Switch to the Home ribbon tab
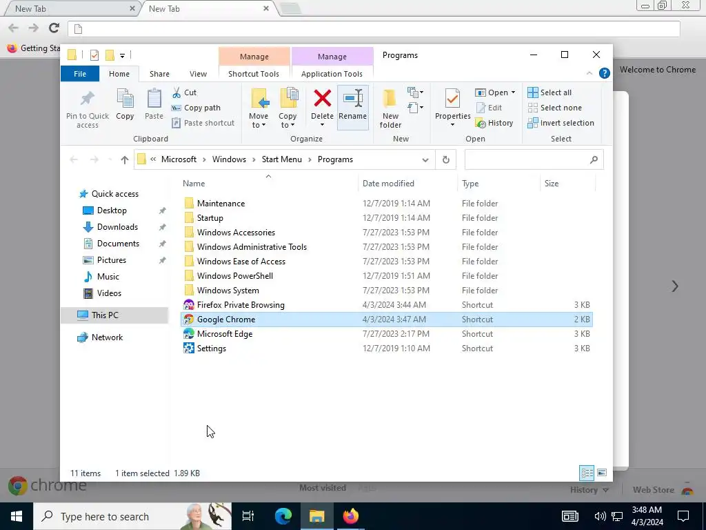Image resolution: width=706 pixels, height=530 pixels. coord(119,74)
